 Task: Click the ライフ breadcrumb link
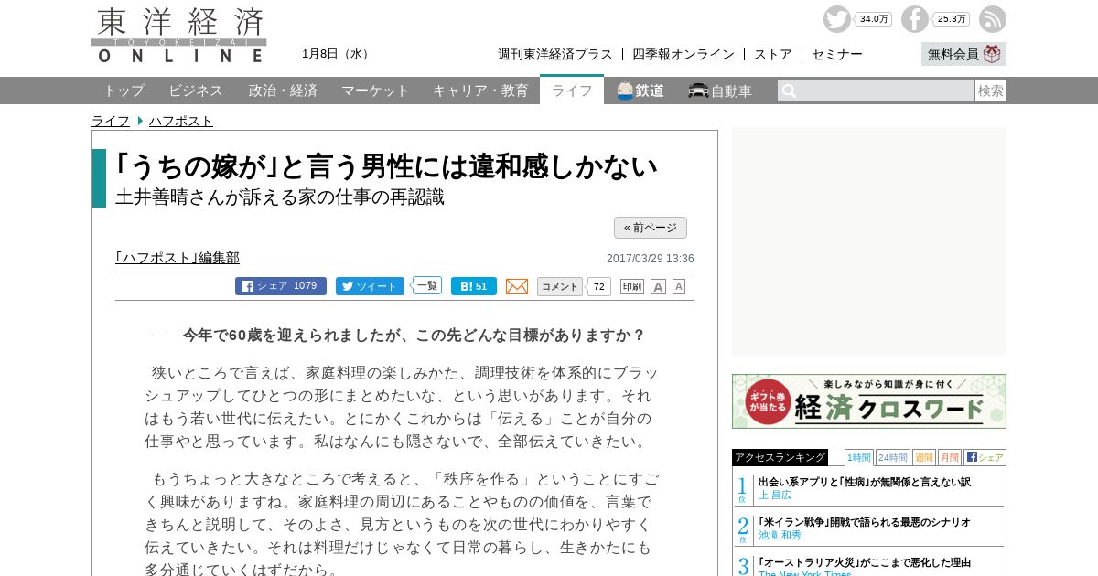coord(111,121)
